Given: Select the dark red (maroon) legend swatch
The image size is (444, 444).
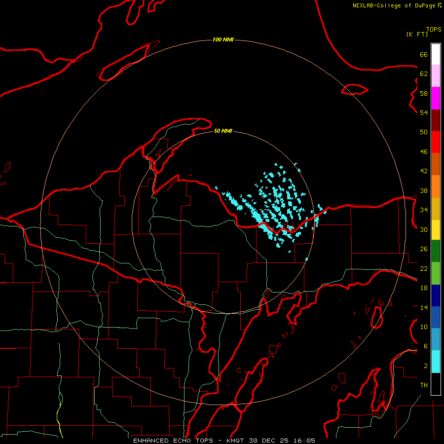Looking at the screenshot, I should [x=436, y=120].
